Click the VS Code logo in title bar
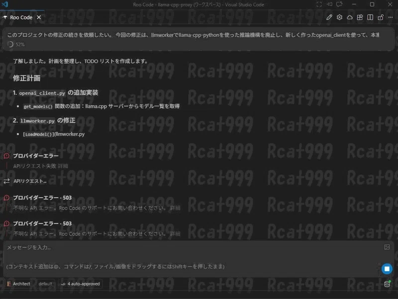Viewport: 398px width, 299px height. 5,4
